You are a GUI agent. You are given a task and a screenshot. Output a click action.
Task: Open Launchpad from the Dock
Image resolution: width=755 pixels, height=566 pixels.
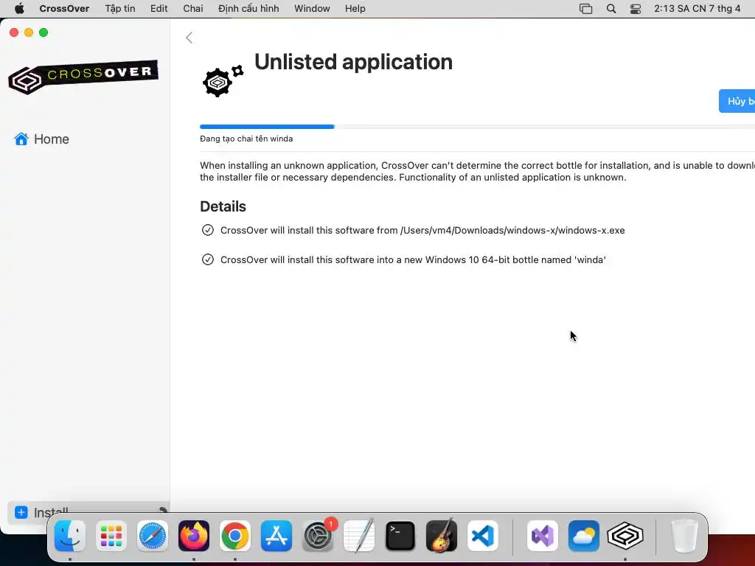click(111, 536)
